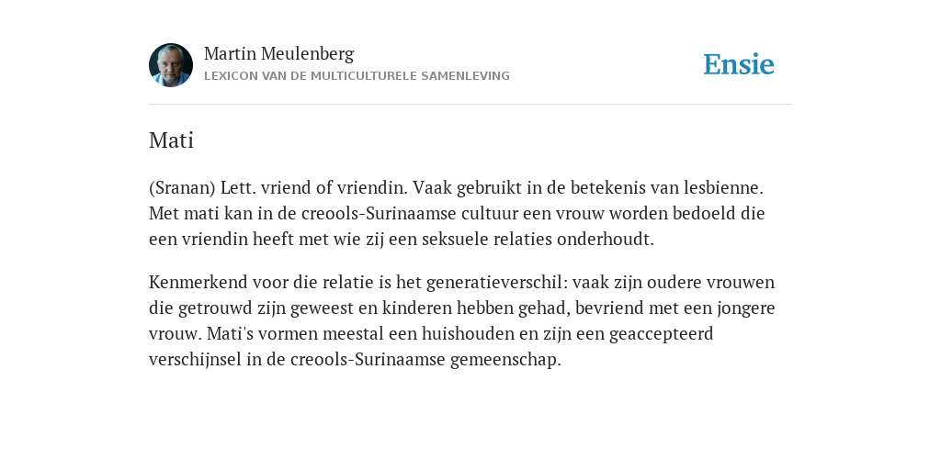Click the horizontal divider below header
The image size is (941, 470).
click(x=470, y=105)
